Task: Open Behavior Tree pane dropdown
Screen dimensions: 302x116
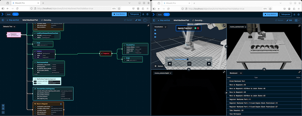Action: coord(9,26)
